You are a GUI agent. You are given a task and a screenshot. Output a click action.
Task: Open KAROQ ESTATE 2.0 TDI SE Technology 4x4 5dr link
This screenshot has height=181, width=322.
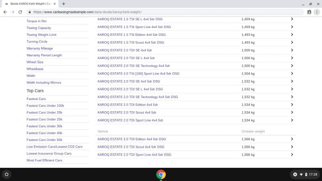134,66
